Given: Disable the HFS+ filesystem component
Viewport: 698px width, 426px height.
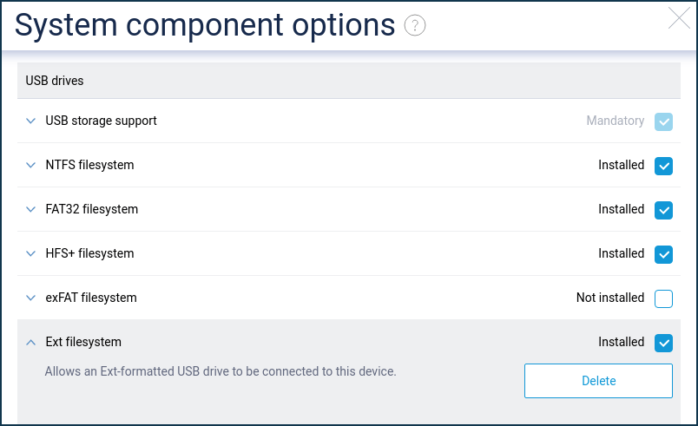Looking at the screenshot, I should coord(663,254).
